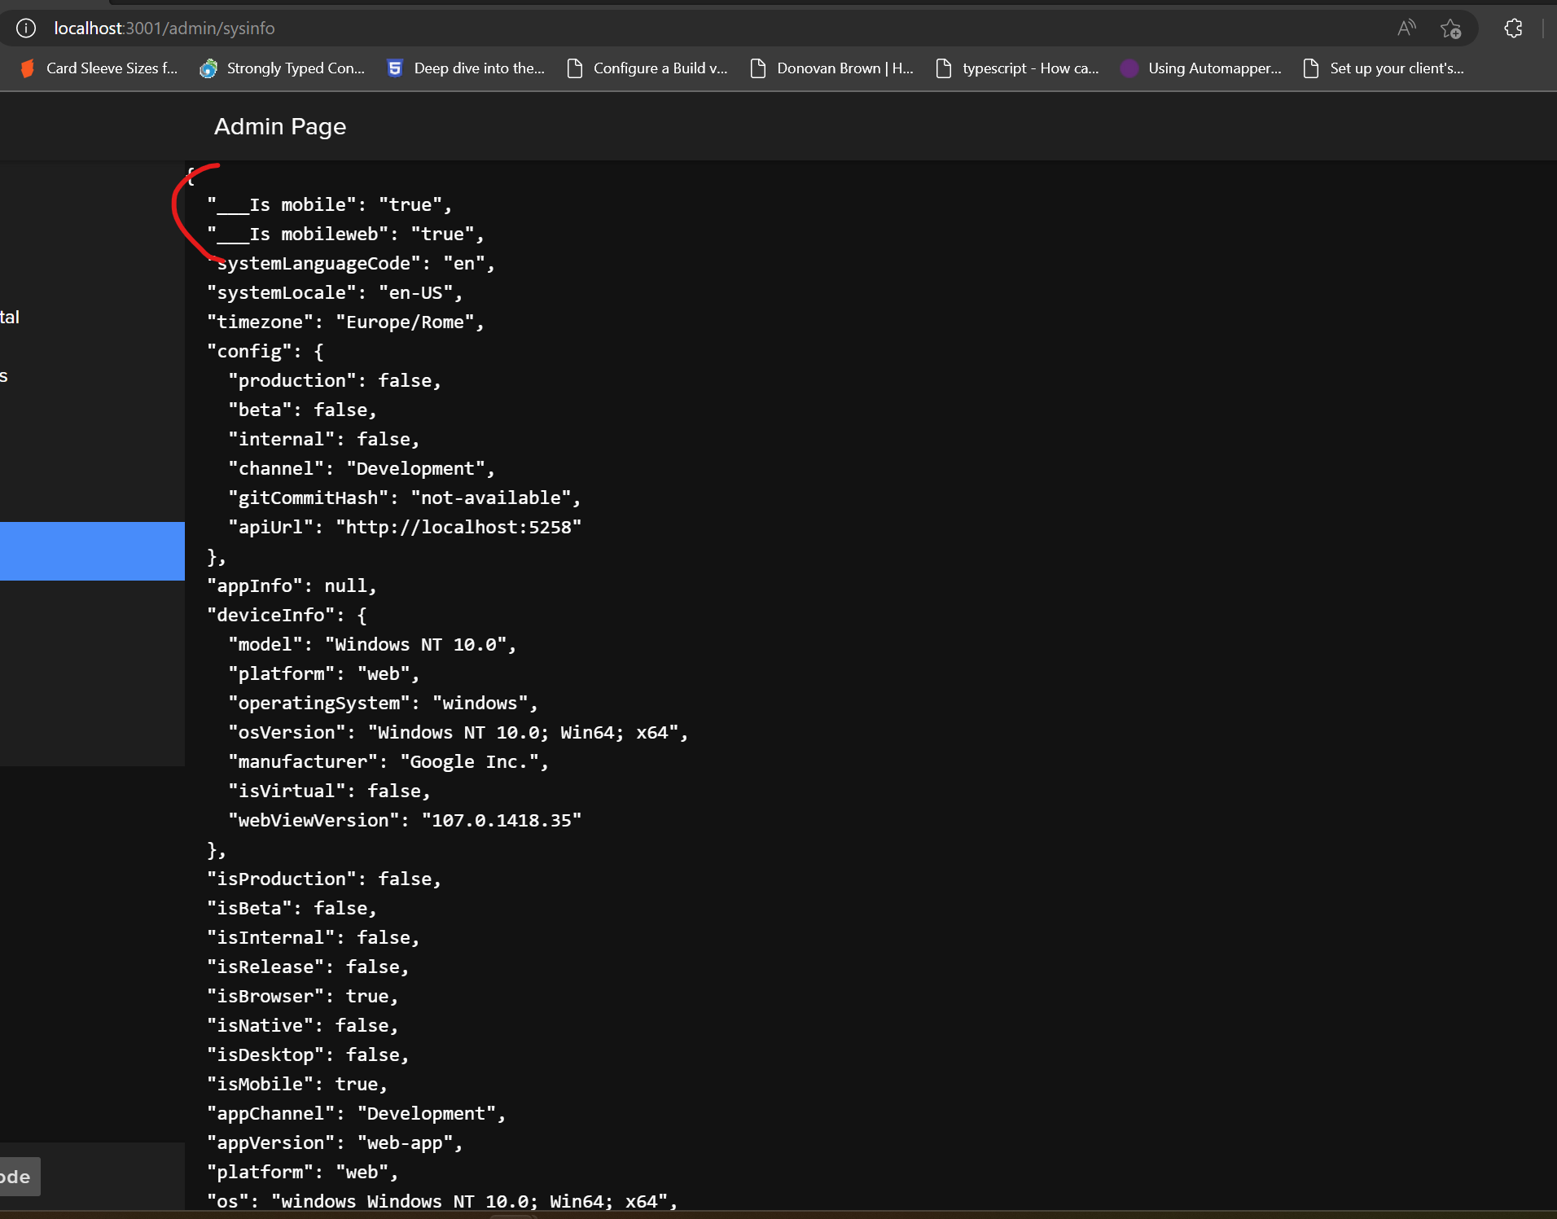Click the "webViewVersion": "107.0.1418.35" line

click(405, 821)
